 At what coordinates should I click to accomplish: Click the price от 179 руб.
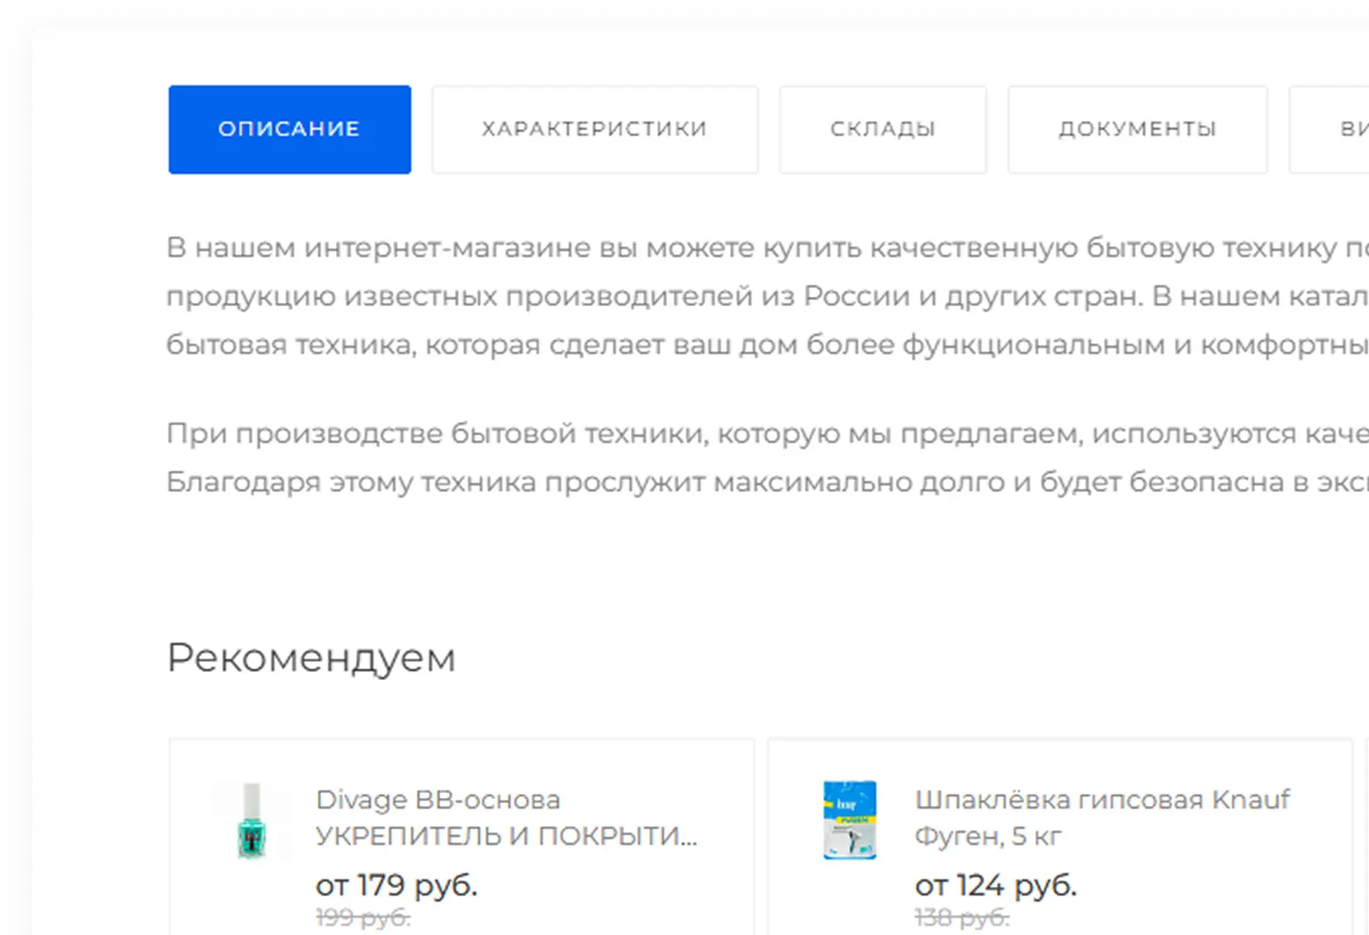[395, 884]
